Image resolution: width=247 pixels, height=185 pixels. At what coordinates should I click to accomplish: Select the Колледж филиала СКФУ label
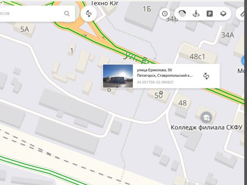206,128
